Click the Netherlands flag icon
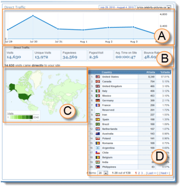Viewport: 183px width, 189px height. (98, 129)
